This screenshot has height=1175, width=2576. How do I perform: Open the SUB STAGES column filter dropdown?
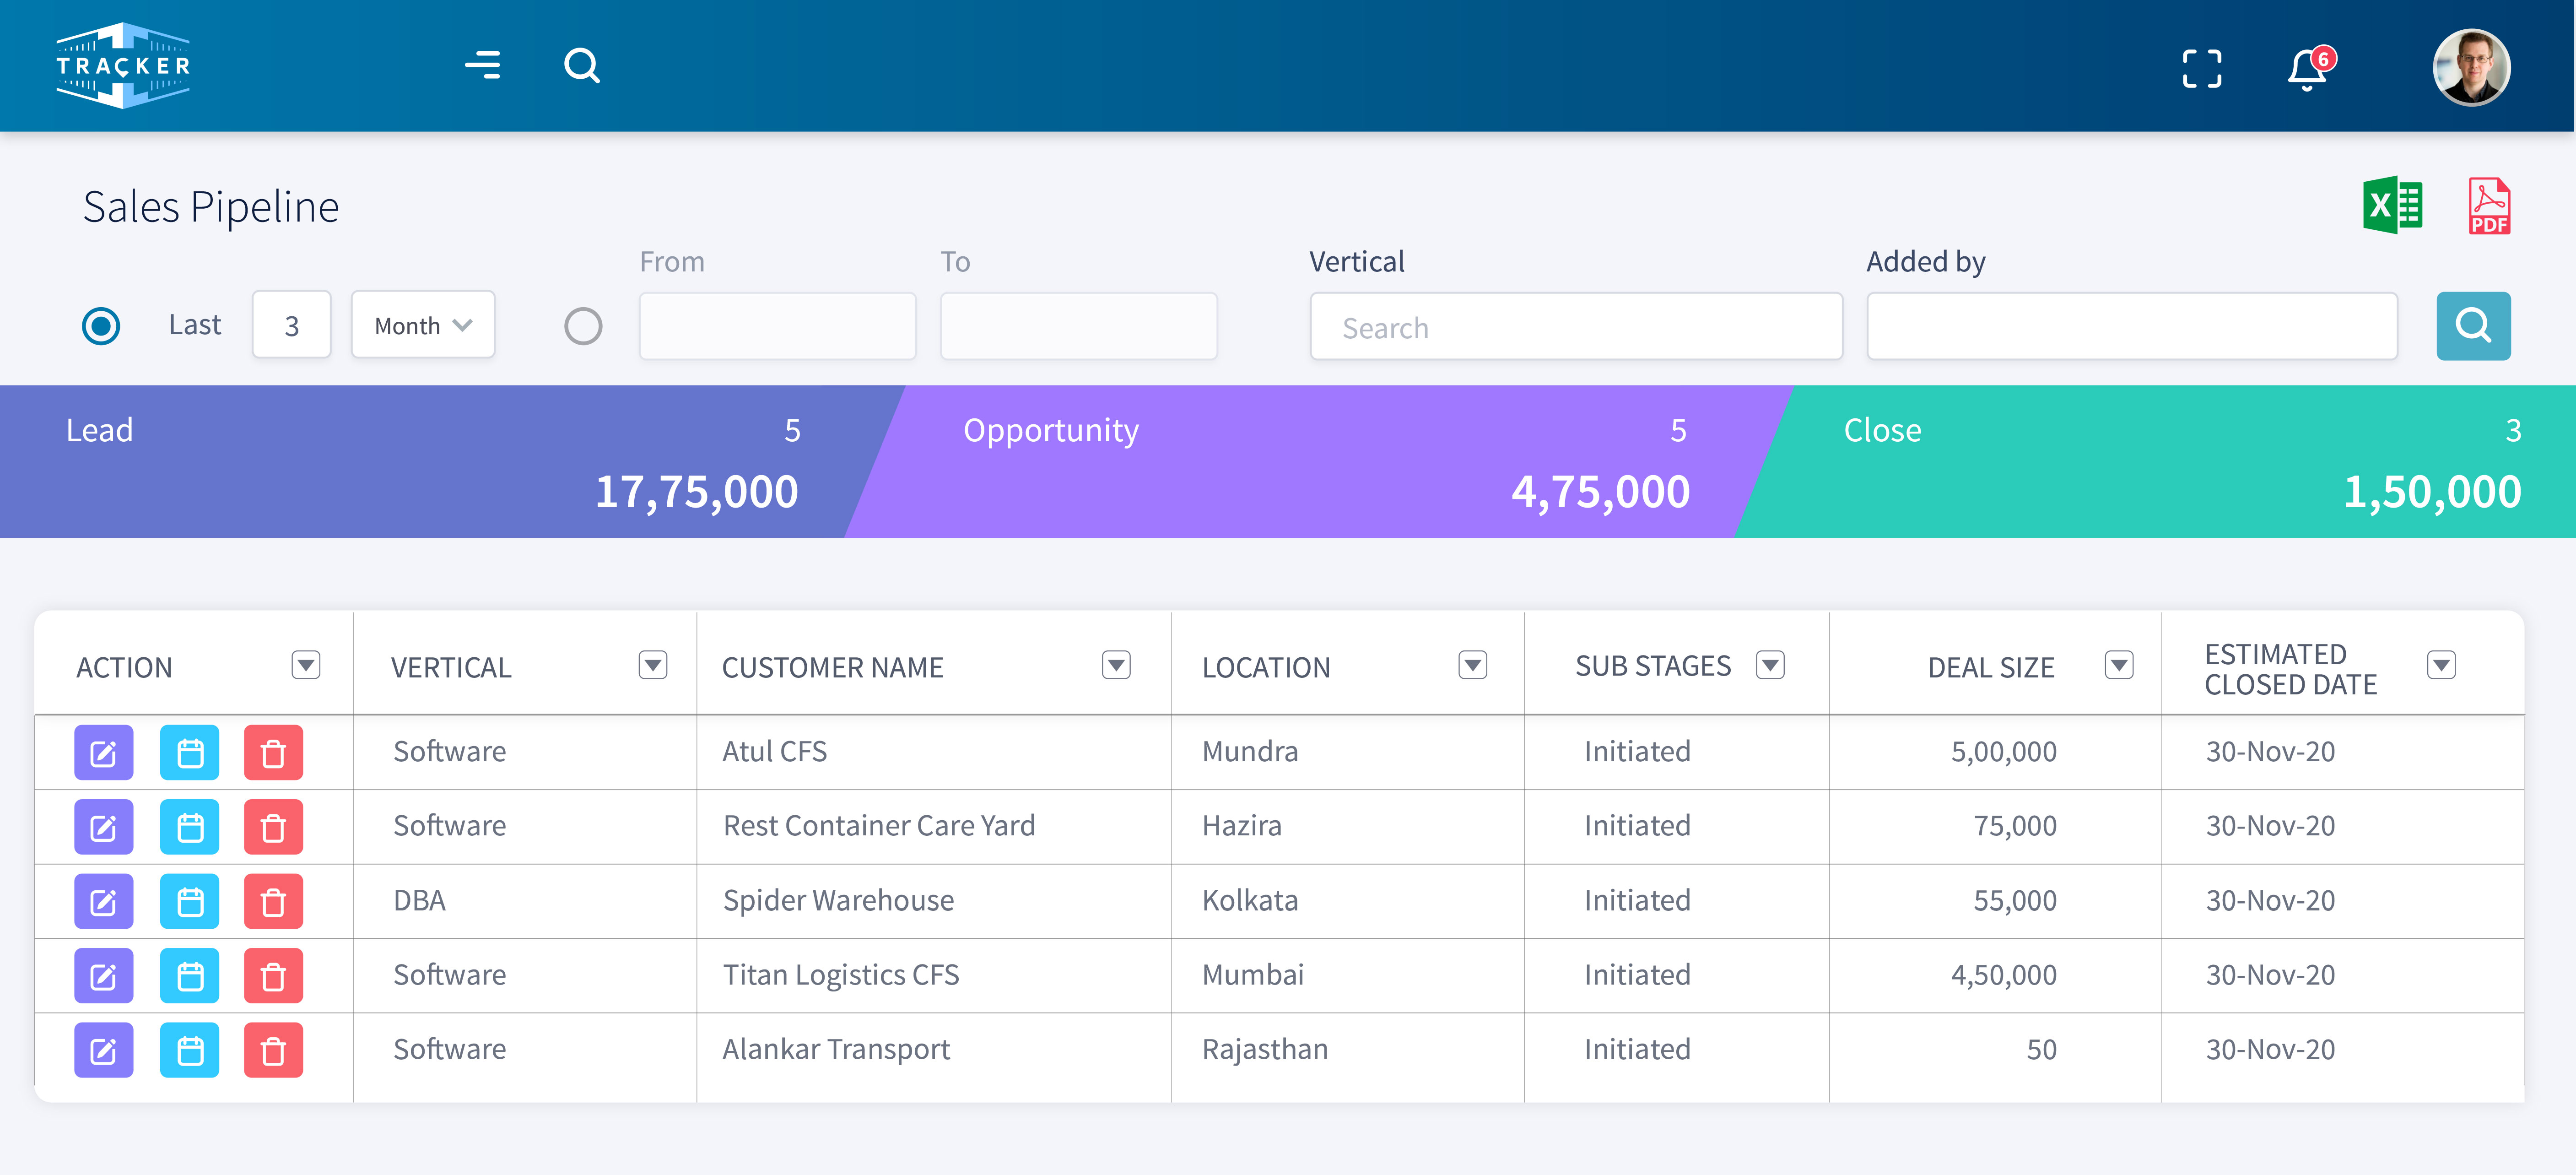click(x=1770, y=665)
